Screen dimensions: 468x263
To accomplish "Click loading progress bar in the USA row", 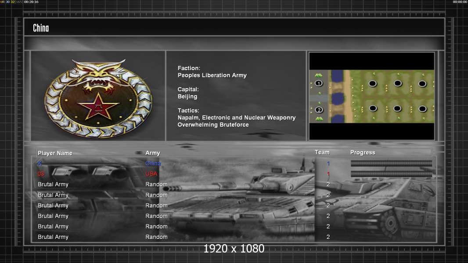I will click(x=391, y=174).
